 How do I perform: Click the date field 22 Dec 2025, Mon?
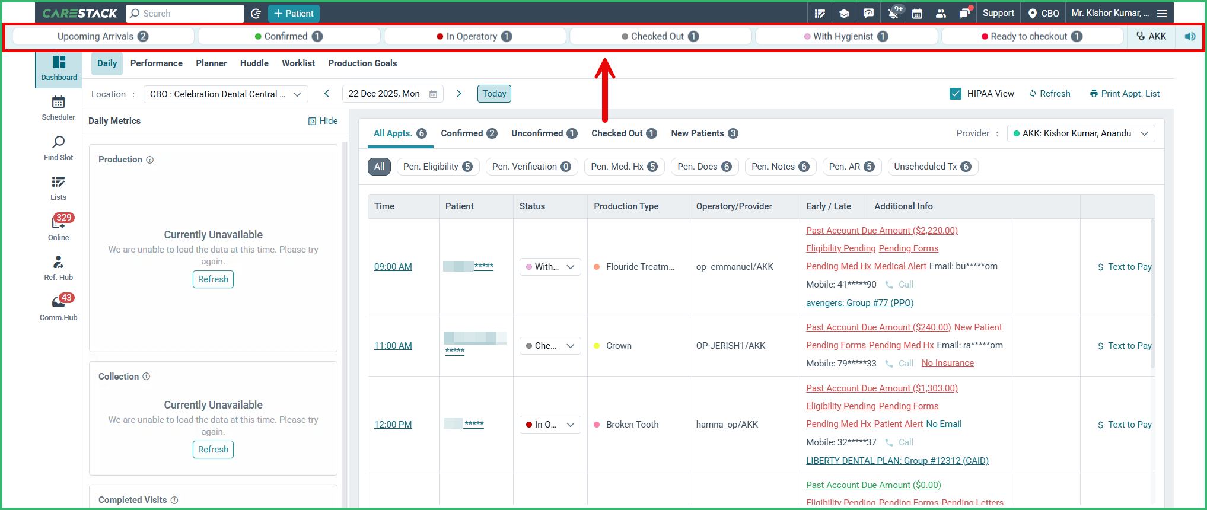393,94
